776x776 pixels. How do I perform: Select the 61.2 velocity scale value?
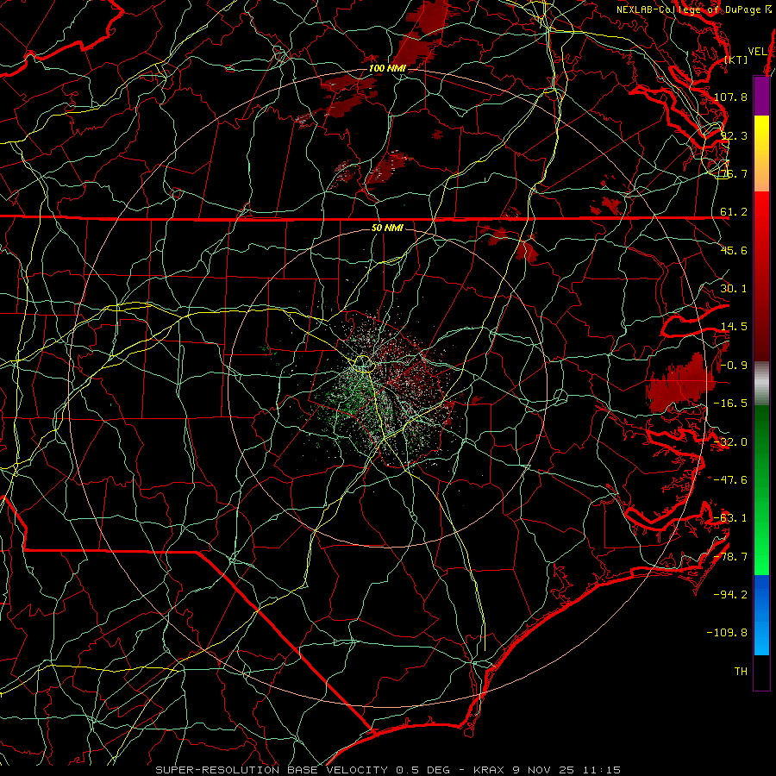[734, 212]
